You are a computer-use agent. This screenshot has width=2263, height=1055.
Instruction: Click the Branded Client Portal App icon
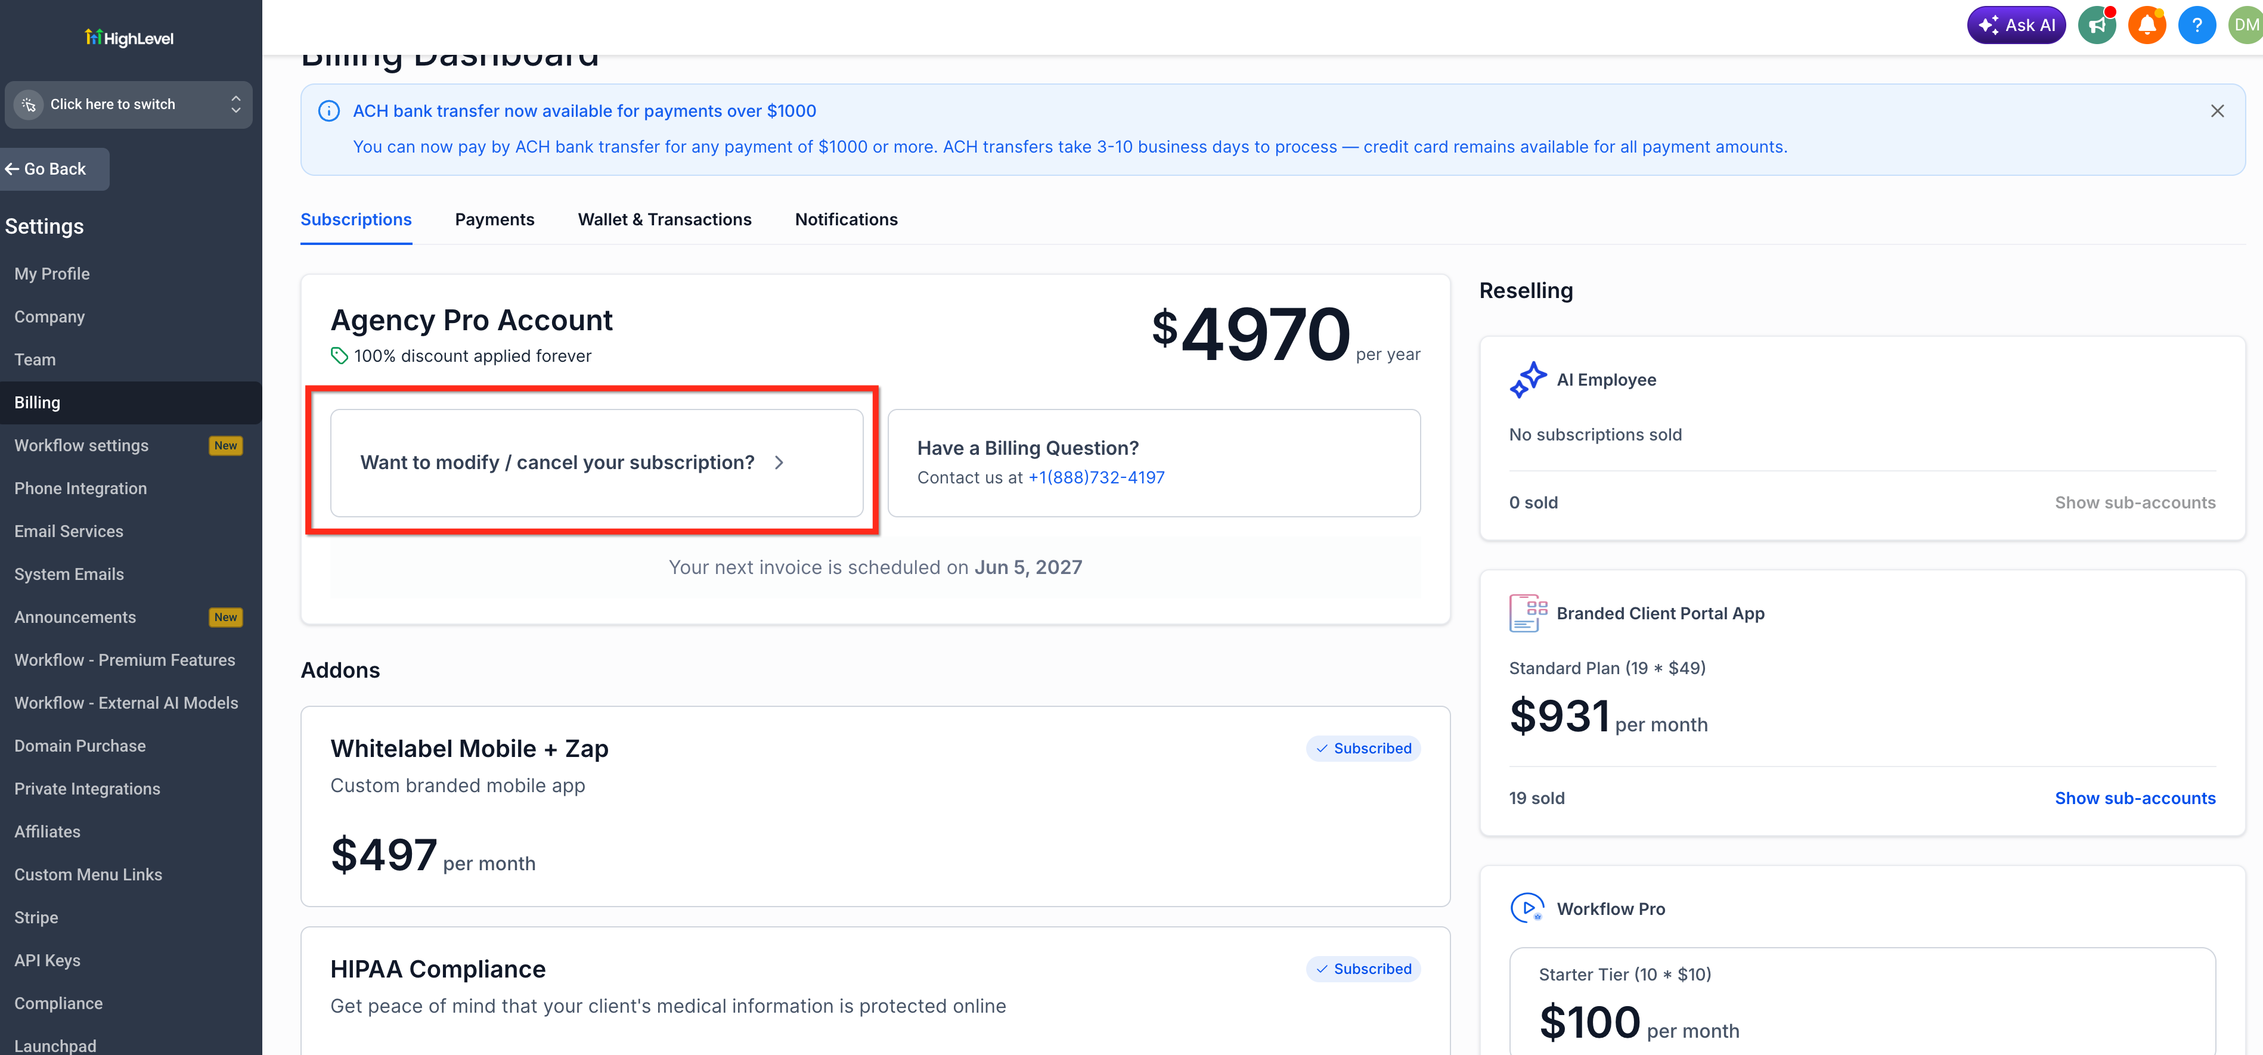pos(1528,613)
